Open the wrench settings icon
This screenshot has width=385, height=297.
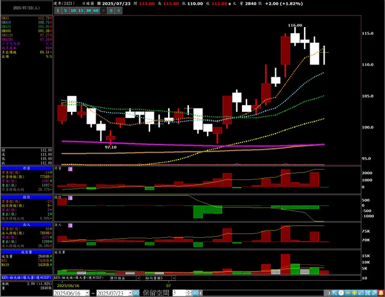374,293
